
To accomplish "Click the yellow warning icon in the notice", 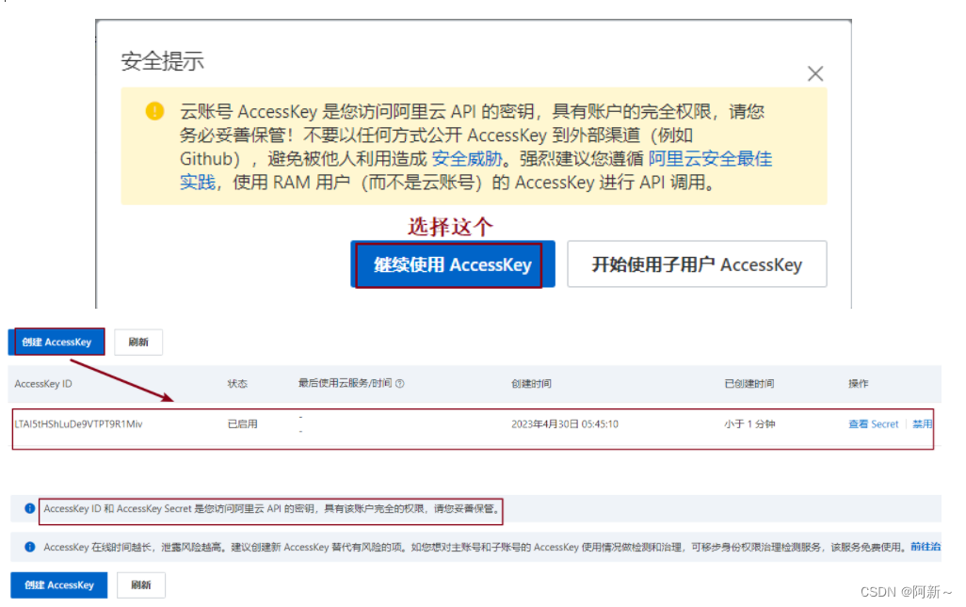I will pyautogui.click(x=154, y=111).
